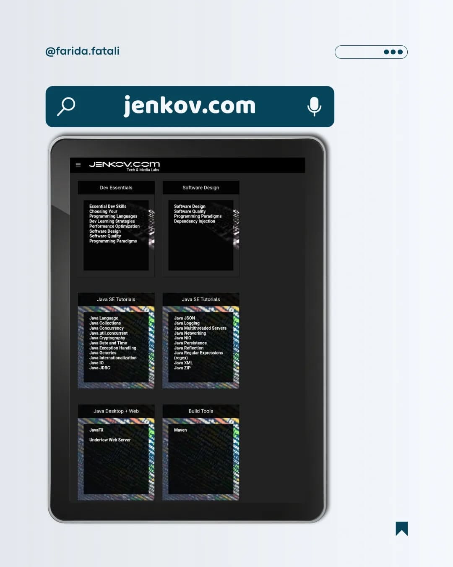The image size is (453, 567).
Task: Open the Maven tutorial link
Action: pyautogui.click(x=180, y=430)
